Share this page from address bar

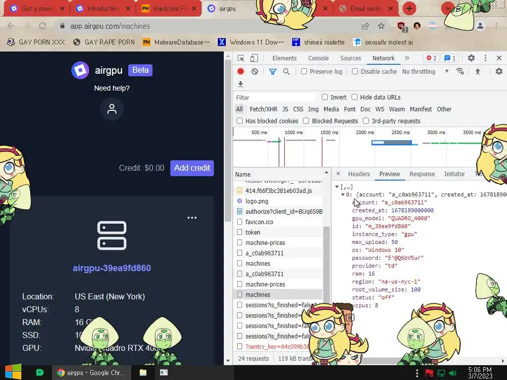tap(365, 26)
